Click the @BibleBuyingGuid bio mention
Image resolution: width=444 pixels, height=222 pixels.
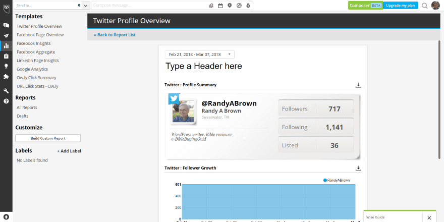[x=189, y=139]
